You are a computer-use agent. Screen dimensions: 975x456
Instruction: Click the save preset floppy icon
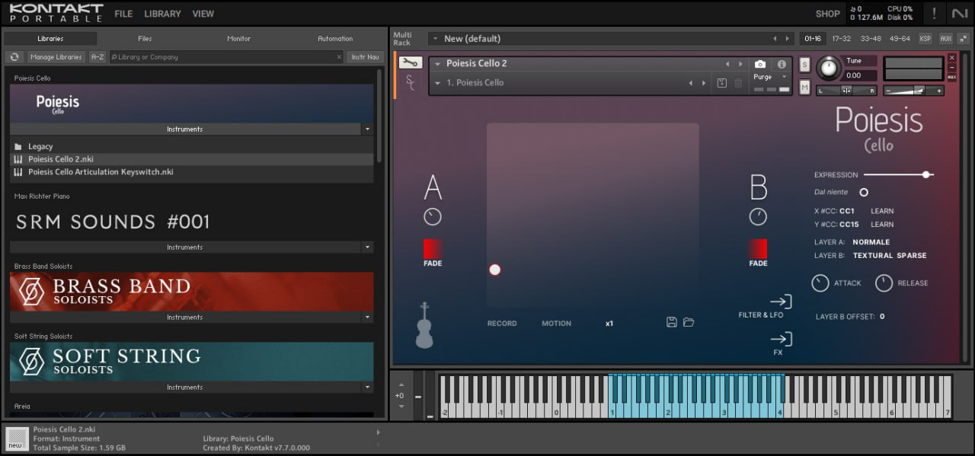[671, 323]
